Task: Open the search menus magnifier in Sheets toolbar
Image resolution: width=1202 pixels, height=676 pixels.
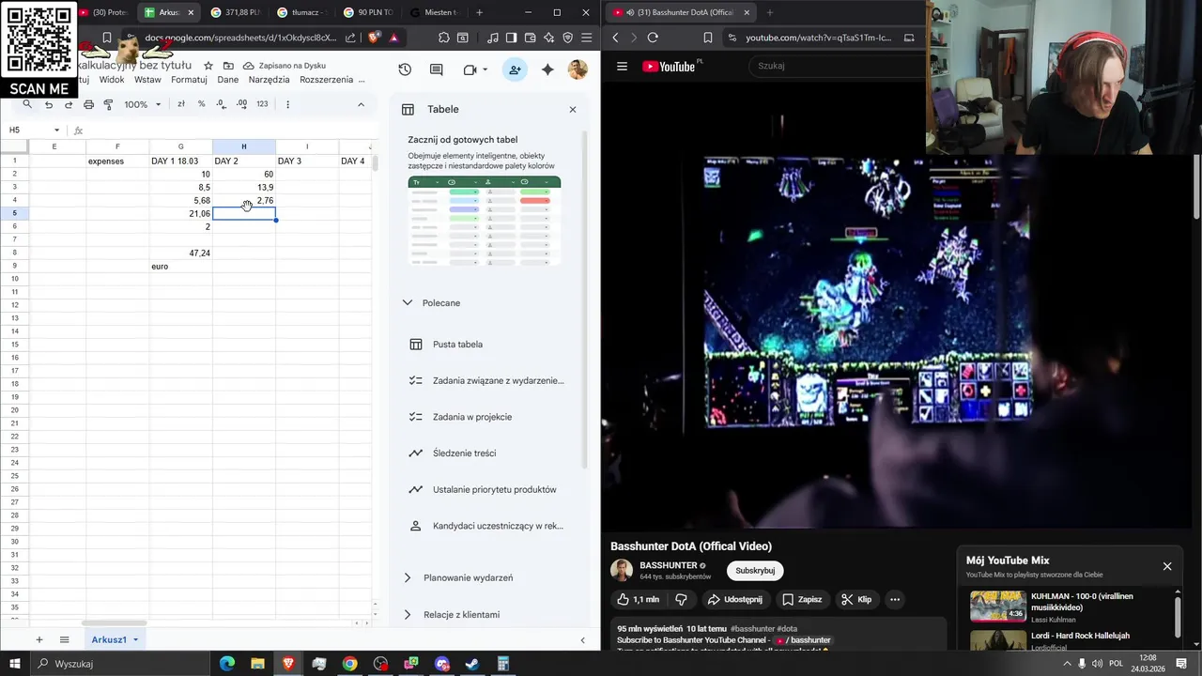Action: [x=27, y=104]
